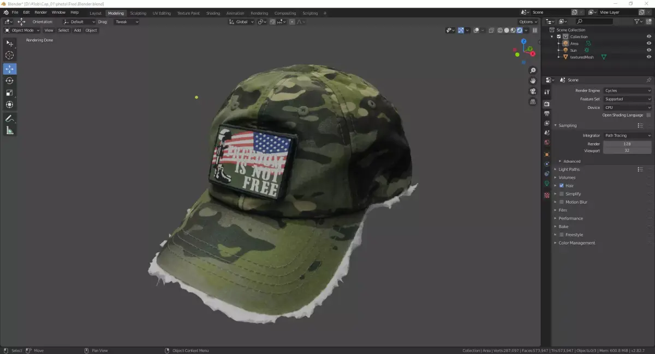Open the Render Engine Cycles dropdown

tap(627, 90)
